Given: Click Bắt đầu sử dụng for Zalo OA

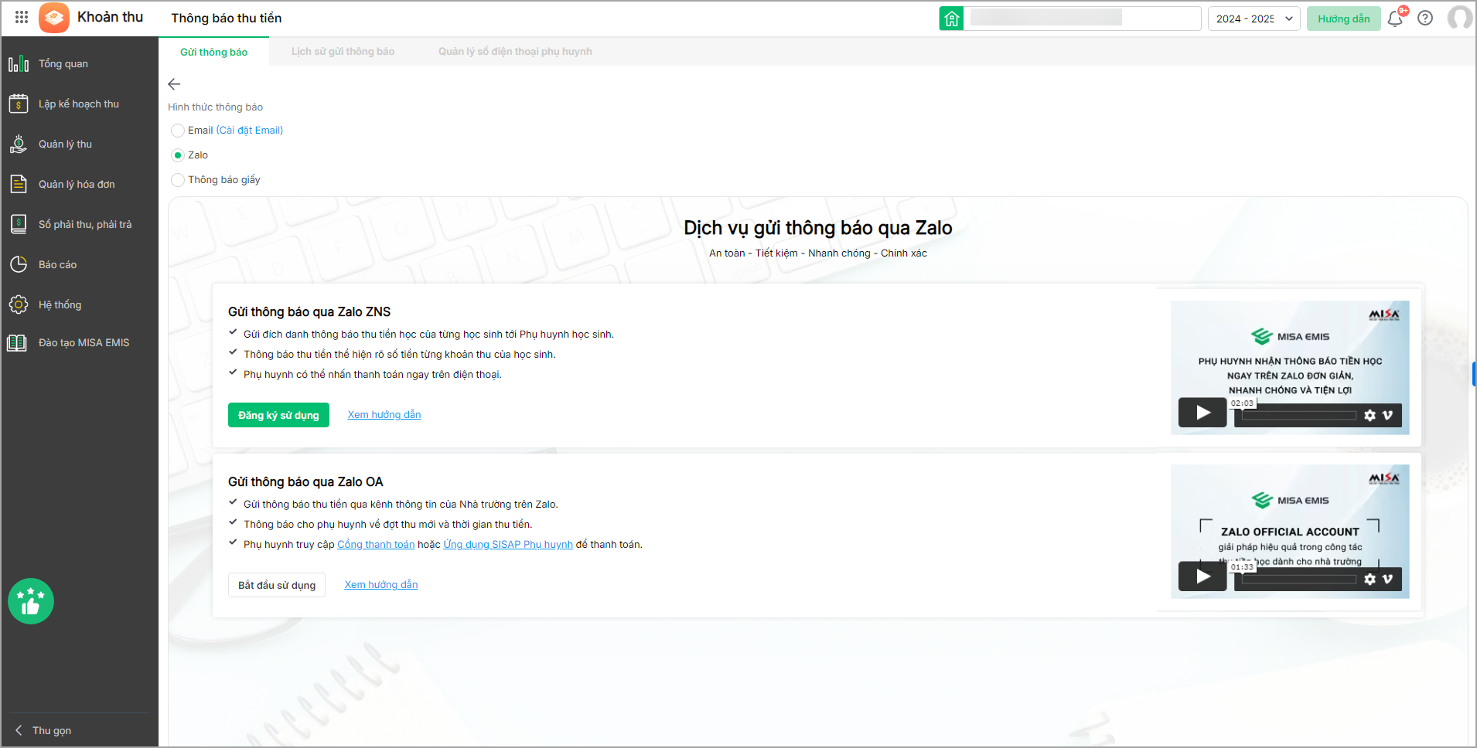Looking at the screenshot, I should [x=277, y=585].
